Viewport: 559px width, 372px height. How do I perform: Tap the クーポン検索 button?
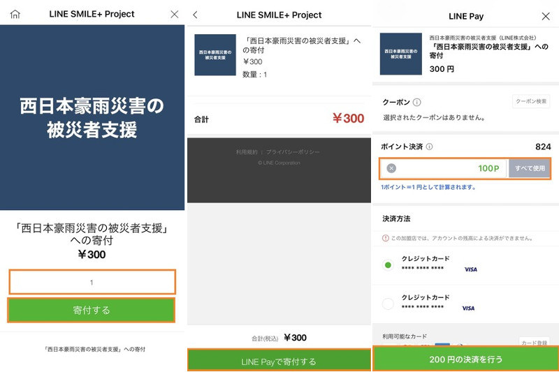tap(531, 101)
